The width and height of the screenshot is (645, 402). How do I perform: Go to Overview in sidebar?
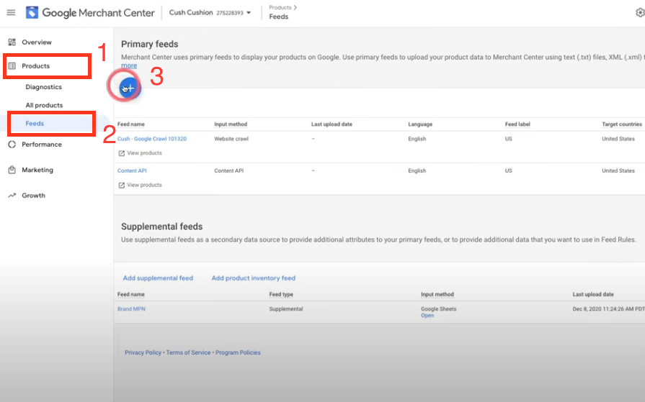coord(37,42)
